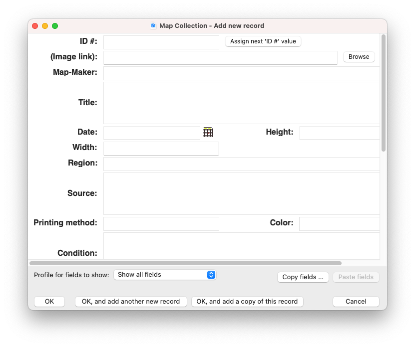Open the calendar picker for the Date field

click(x=208, y=132)
